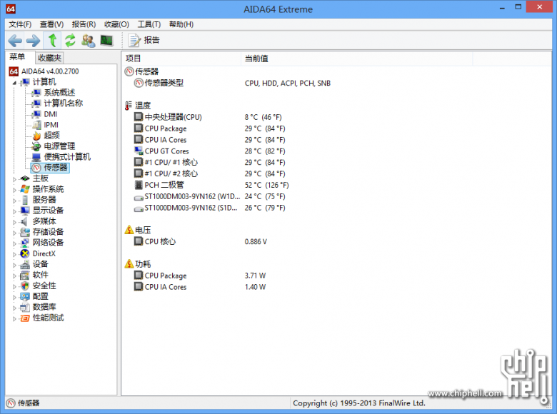Viewport: 557px width, 414px height.
Task: Click the 设备 tree icon
Action: (25, 265)
